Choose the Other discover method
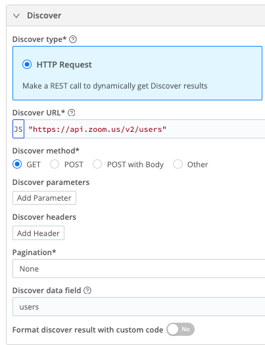Image resolution: width=265 pixels, height=345 pixels. (178, 164)
